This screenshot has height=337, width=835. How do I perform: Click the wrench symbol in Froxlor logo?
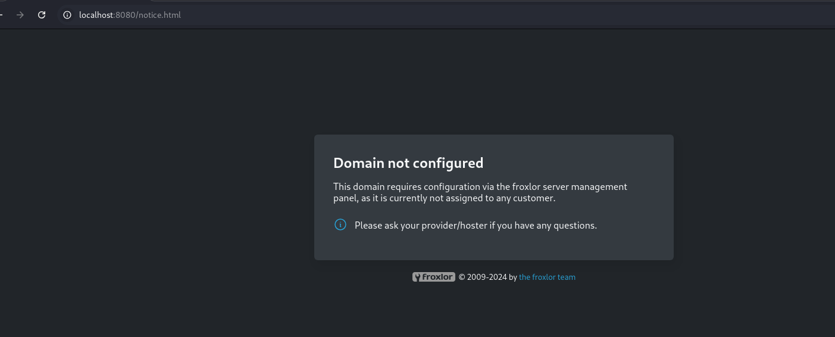point(417,277)
